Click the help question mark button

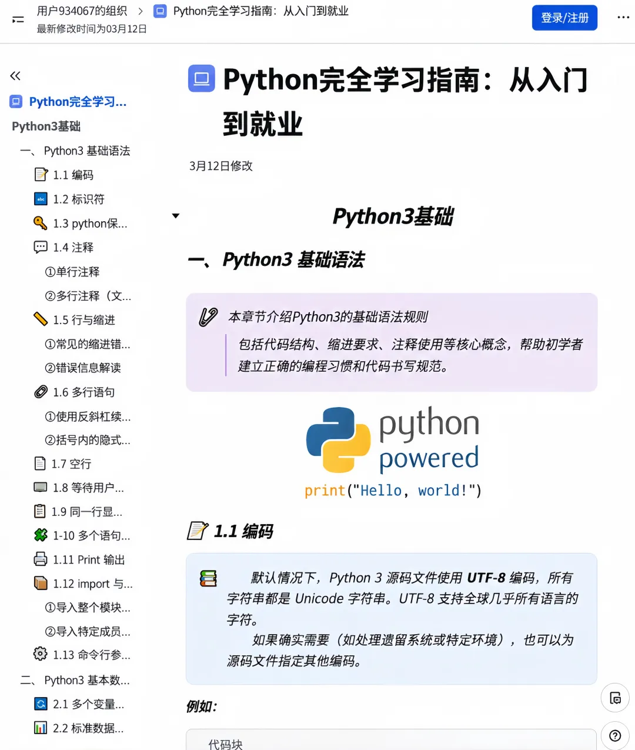point(615,735)
